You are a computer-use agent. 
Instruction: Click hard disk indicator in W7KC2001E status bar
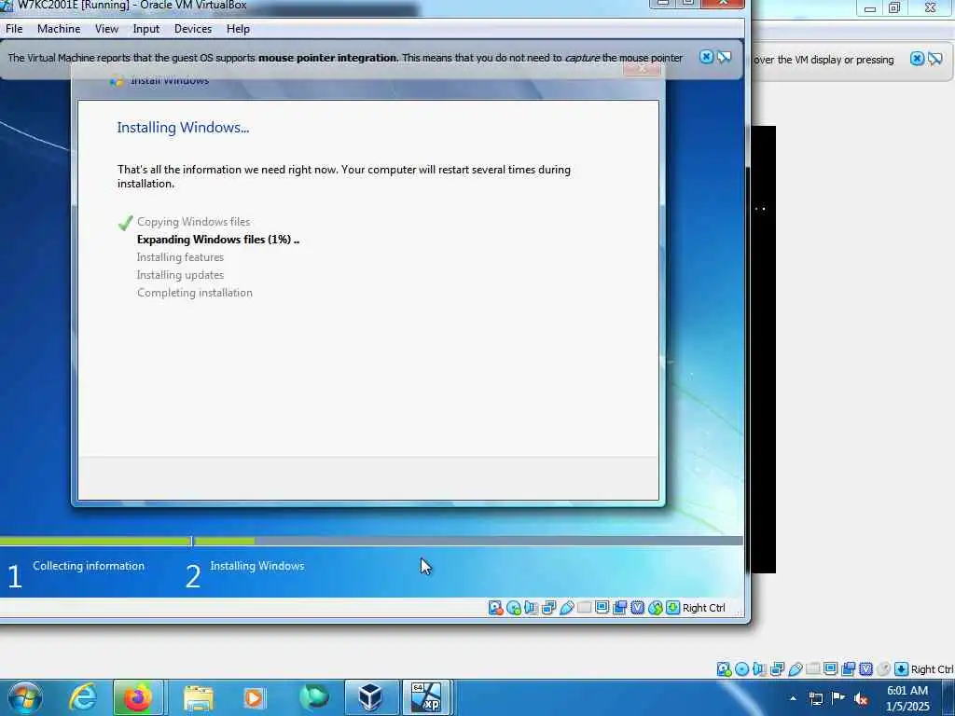pyautogui.click(x=495, y=608)
